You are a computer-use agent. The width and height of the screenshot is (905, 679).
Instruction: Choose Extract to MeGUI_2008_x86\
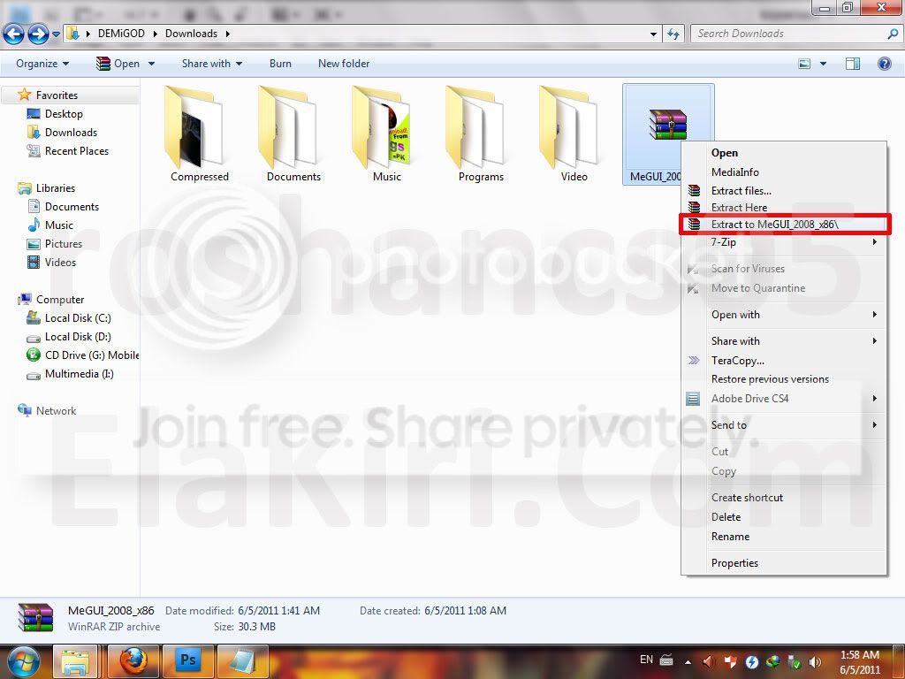pos(785,224)
